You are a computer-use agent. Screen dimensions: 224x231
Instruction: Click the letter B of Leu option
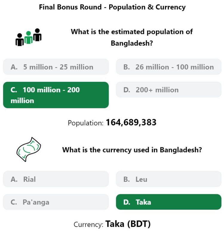pos(127,179)
